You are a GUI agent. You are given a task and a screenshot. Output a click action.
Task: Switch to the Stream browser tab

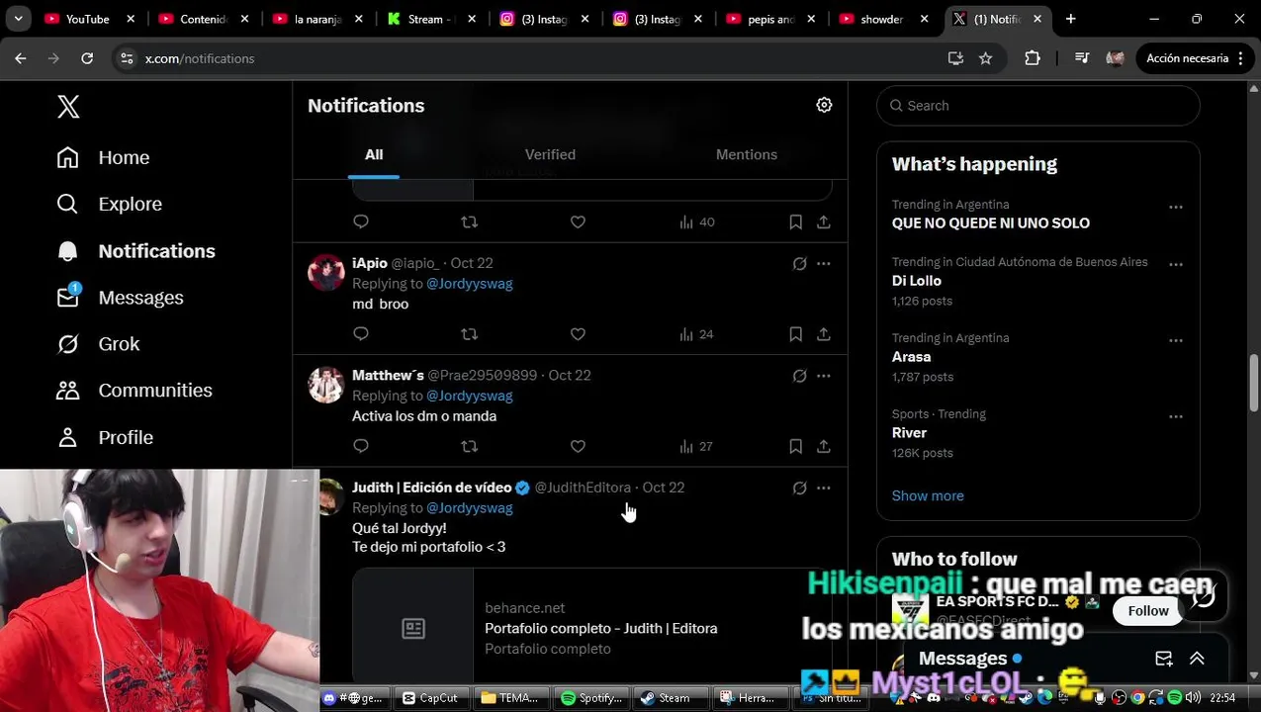[431, 19]
